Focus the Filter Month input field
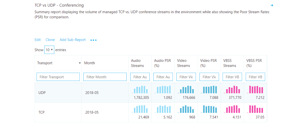 [105, 77]
